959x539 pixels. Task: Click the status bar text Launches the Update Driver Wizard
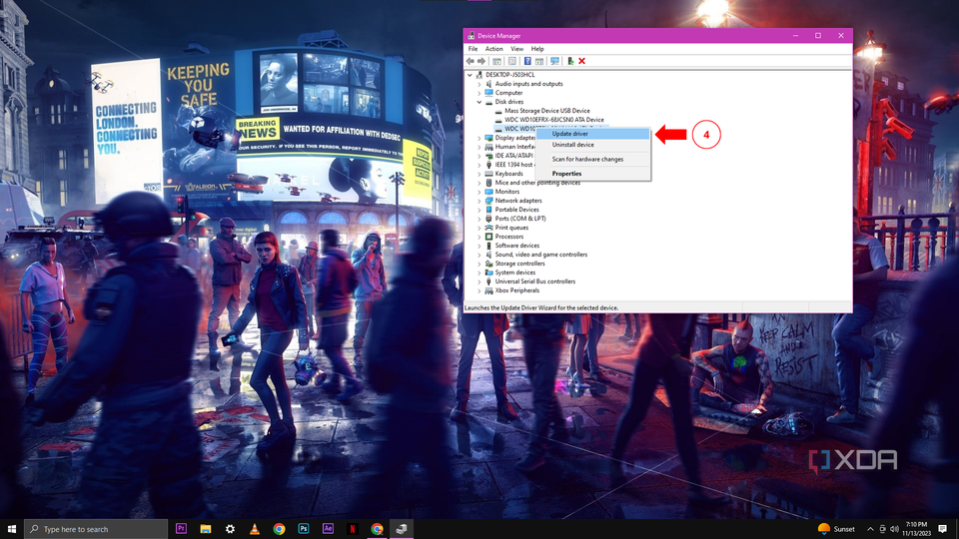coord(541,308)
